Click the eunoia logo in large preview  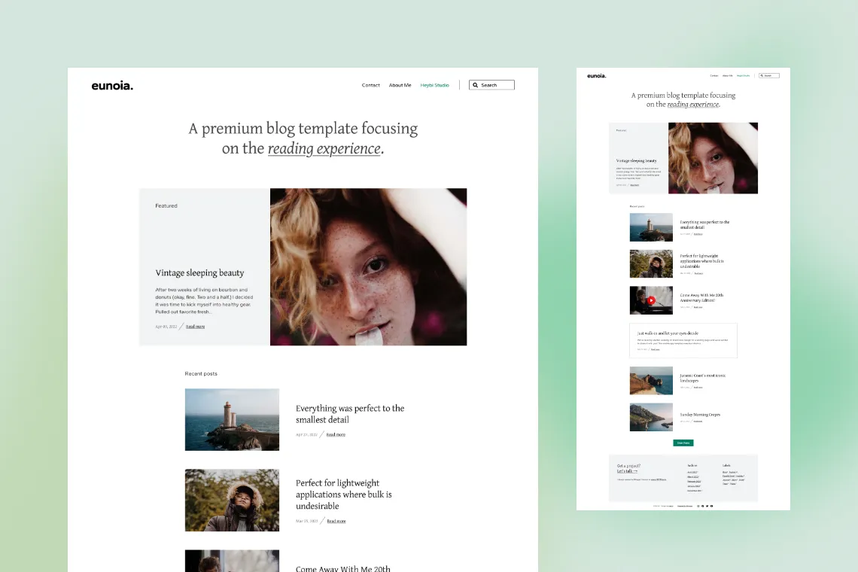pyautogui.click(x=112, y=85)
